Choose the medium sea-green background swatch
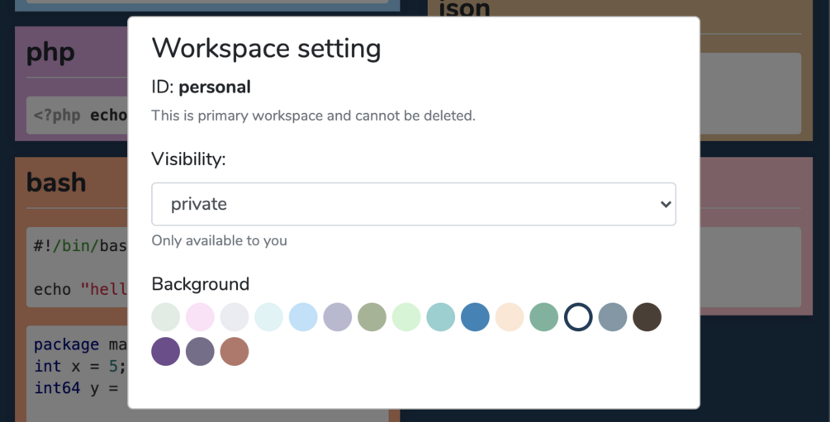 coord(543,317)
